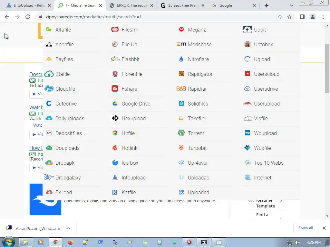Click Show all downloads

[306, 228]
